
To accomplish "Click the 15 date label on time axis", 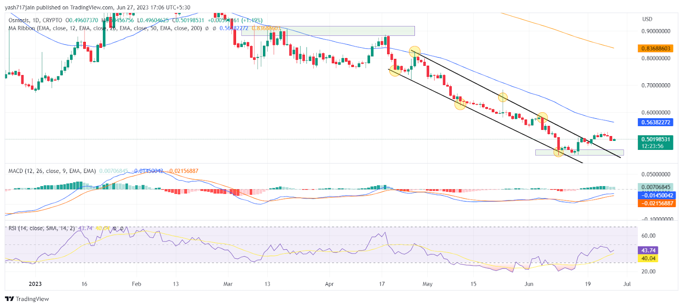I will pos(473,284).
